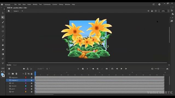
Task: Click the Insert Keyframe icon
Action: [x=83, y=69]
